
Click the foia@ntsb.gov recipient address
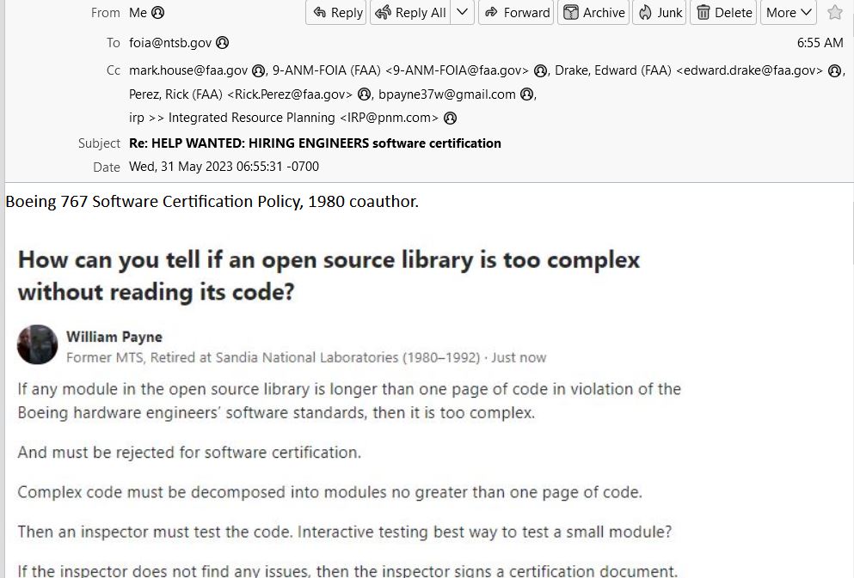pos(170,42)
